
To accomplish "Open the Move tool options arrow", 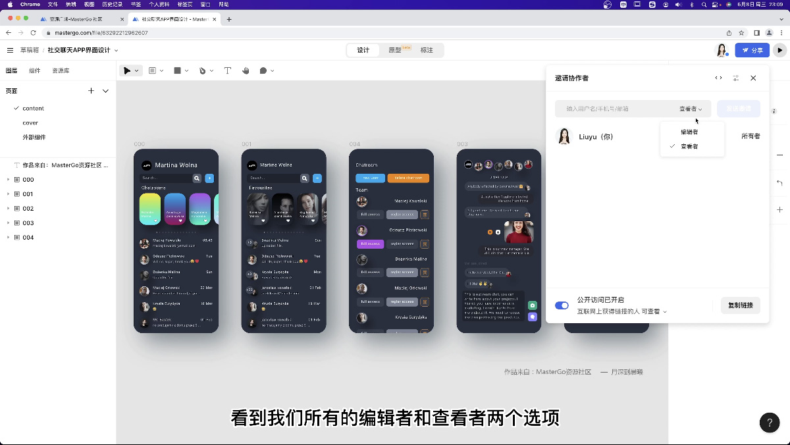I will tap(137, 70).
